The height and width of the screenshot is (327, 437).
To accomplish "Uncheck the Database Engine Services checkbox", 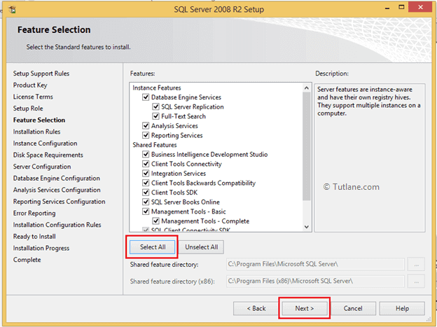I will (x=146, y=98).
